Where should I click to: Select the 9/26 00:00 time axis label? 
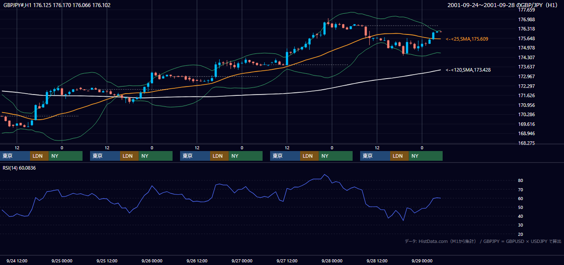pos(152,261)
